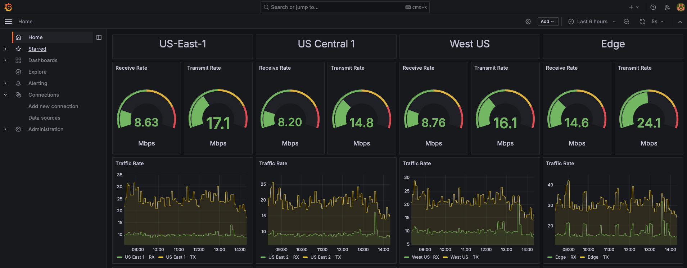This screenshot has width=687, height=268.
Task: Open the help question mark icon
Action: [x=653, y=7]
